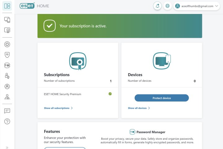Click the ESET HOME Security Premium green checkbox
The image size is (223, 149).
(110, 94)
